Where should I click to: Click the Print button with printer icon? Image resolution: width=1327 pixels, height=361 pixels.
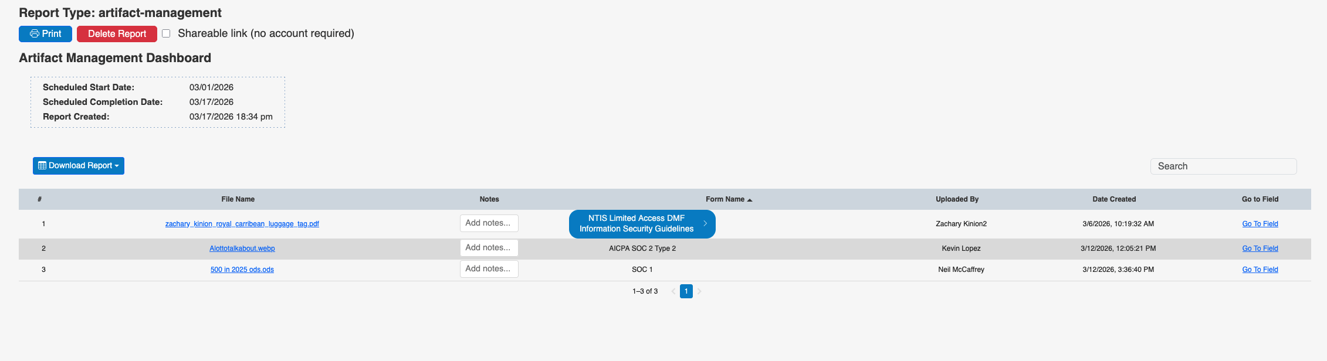click(45, 34)
